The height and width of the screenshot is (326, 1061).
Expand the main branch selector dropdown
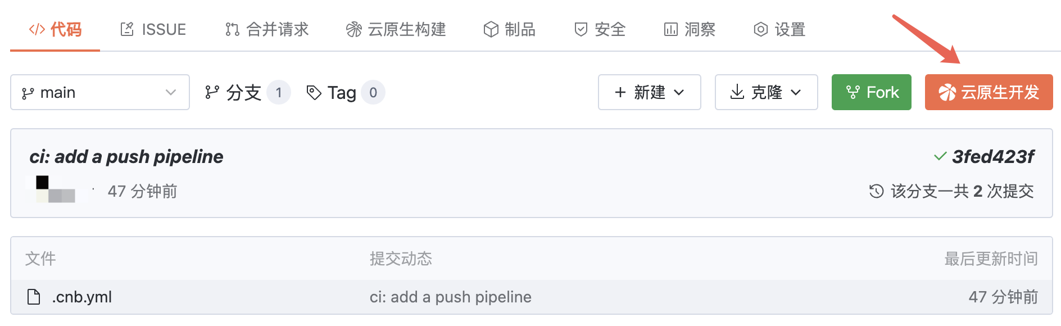click(99, 92)
